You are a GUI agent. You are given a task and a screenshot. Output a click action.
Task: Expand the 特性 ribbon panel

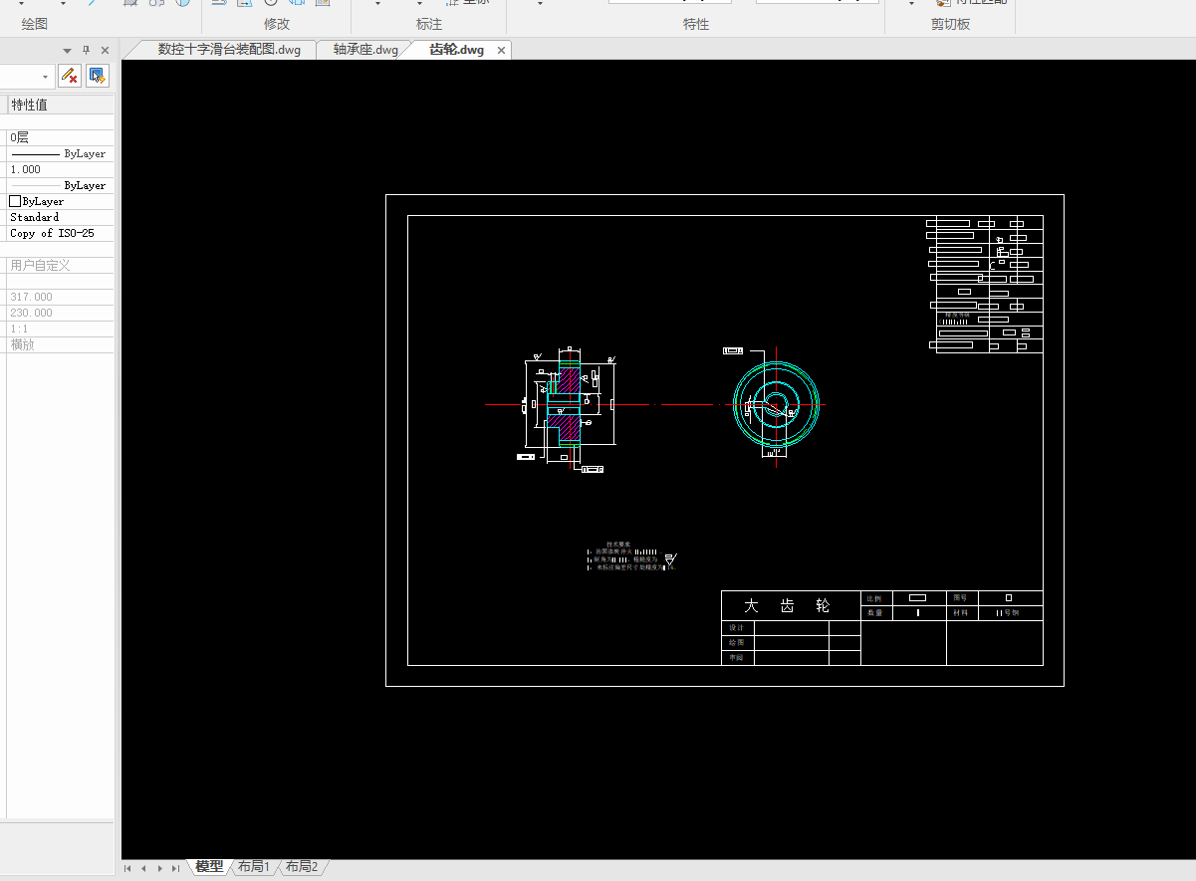point(696,24)
